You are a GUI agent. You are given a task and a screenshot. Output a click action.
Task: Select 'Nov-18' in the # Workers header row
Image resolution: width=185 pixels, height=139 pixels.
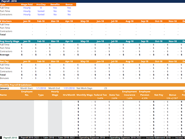(173, 21)
